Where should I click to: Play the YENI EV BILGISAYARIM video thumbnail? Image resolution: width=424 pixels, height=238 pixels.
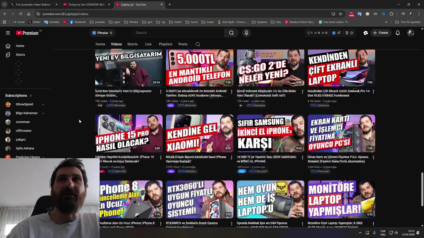129,68
